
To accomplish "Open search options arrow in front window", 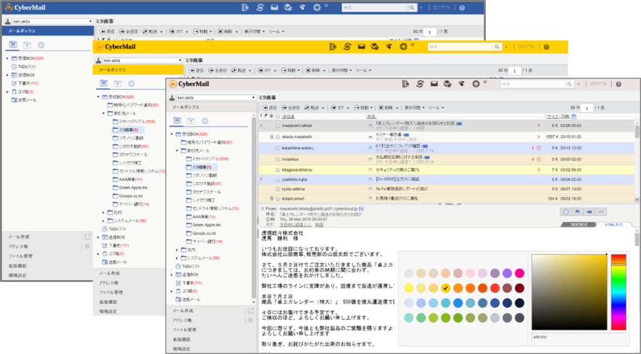I will tap(578, 84).
